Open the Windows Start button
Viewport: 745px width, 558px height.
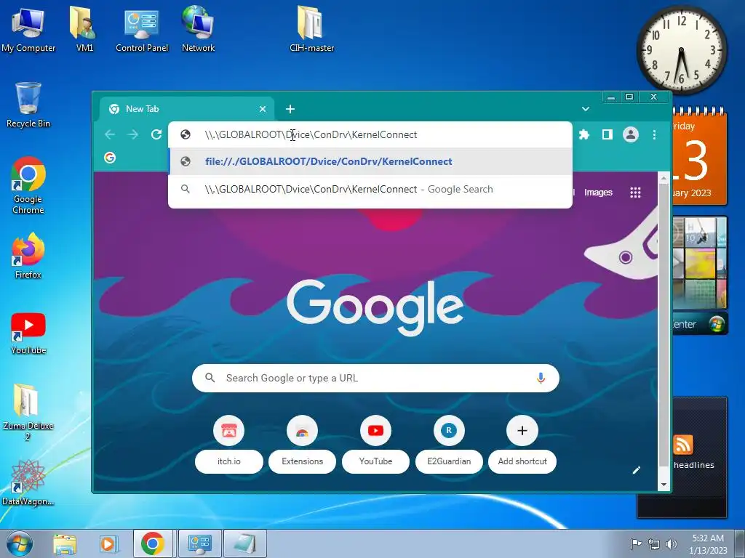[x=19, y=543]
